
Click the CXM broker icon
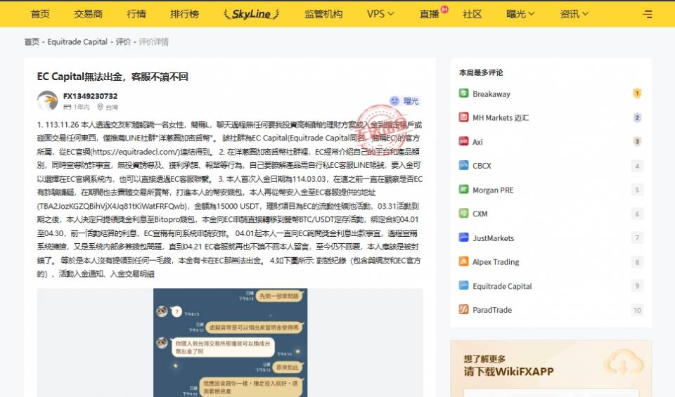click(x=463, y=214)
